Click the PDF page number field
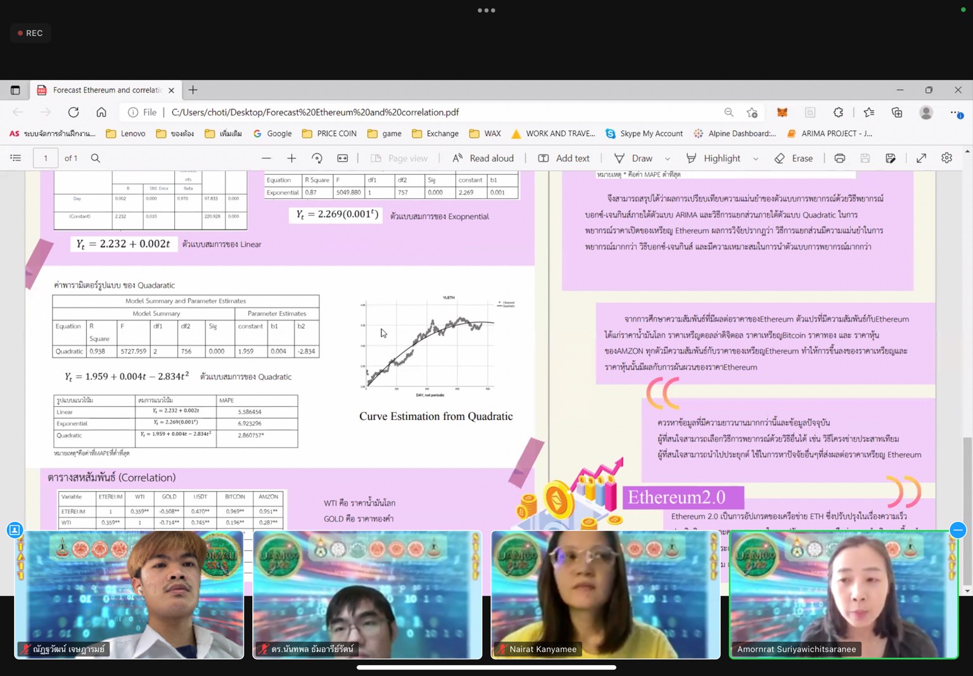The width and height of the screenshot is (973, 676). click(x=46, y=158)
